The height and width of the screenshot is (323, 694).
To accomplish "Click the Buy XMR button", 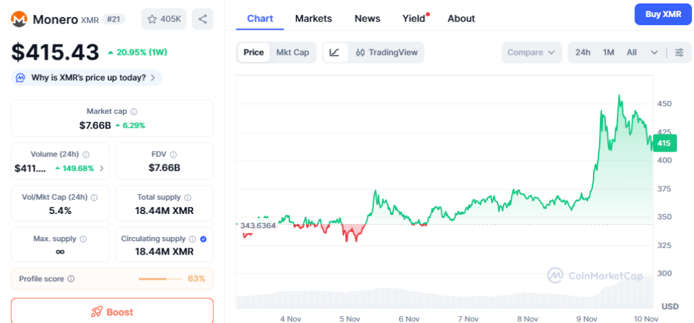I will coord(663,14).
